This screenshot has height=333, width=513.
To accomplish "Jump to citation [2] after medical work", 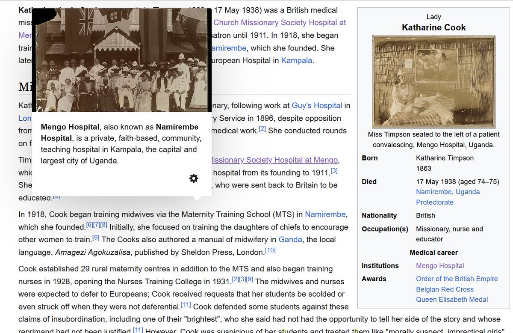I will pos(262,128).
